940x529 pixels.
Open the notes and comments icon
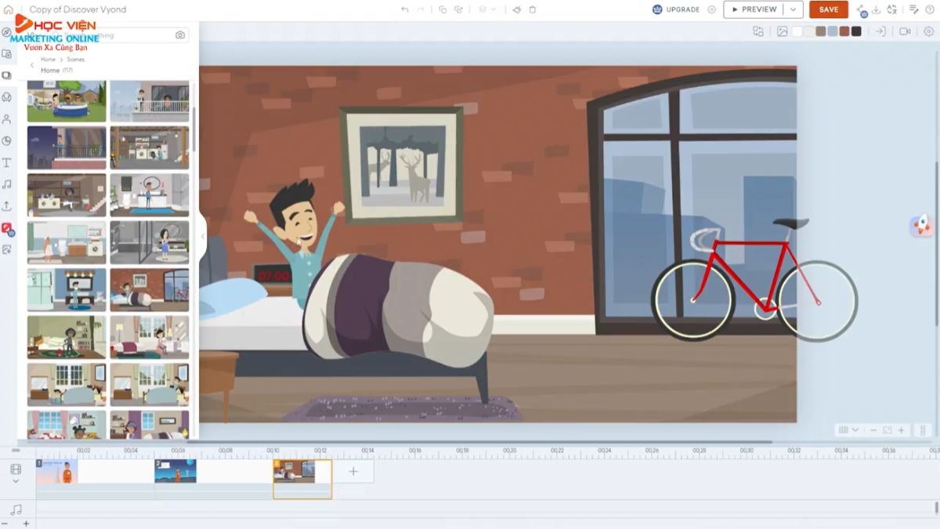(x=913, y=9)
